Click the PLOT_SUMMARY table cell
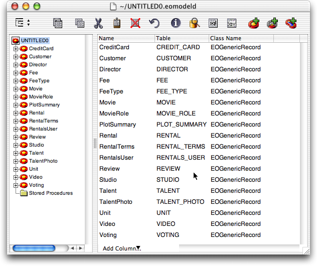 pyautogui.click(x=182, y=124)
